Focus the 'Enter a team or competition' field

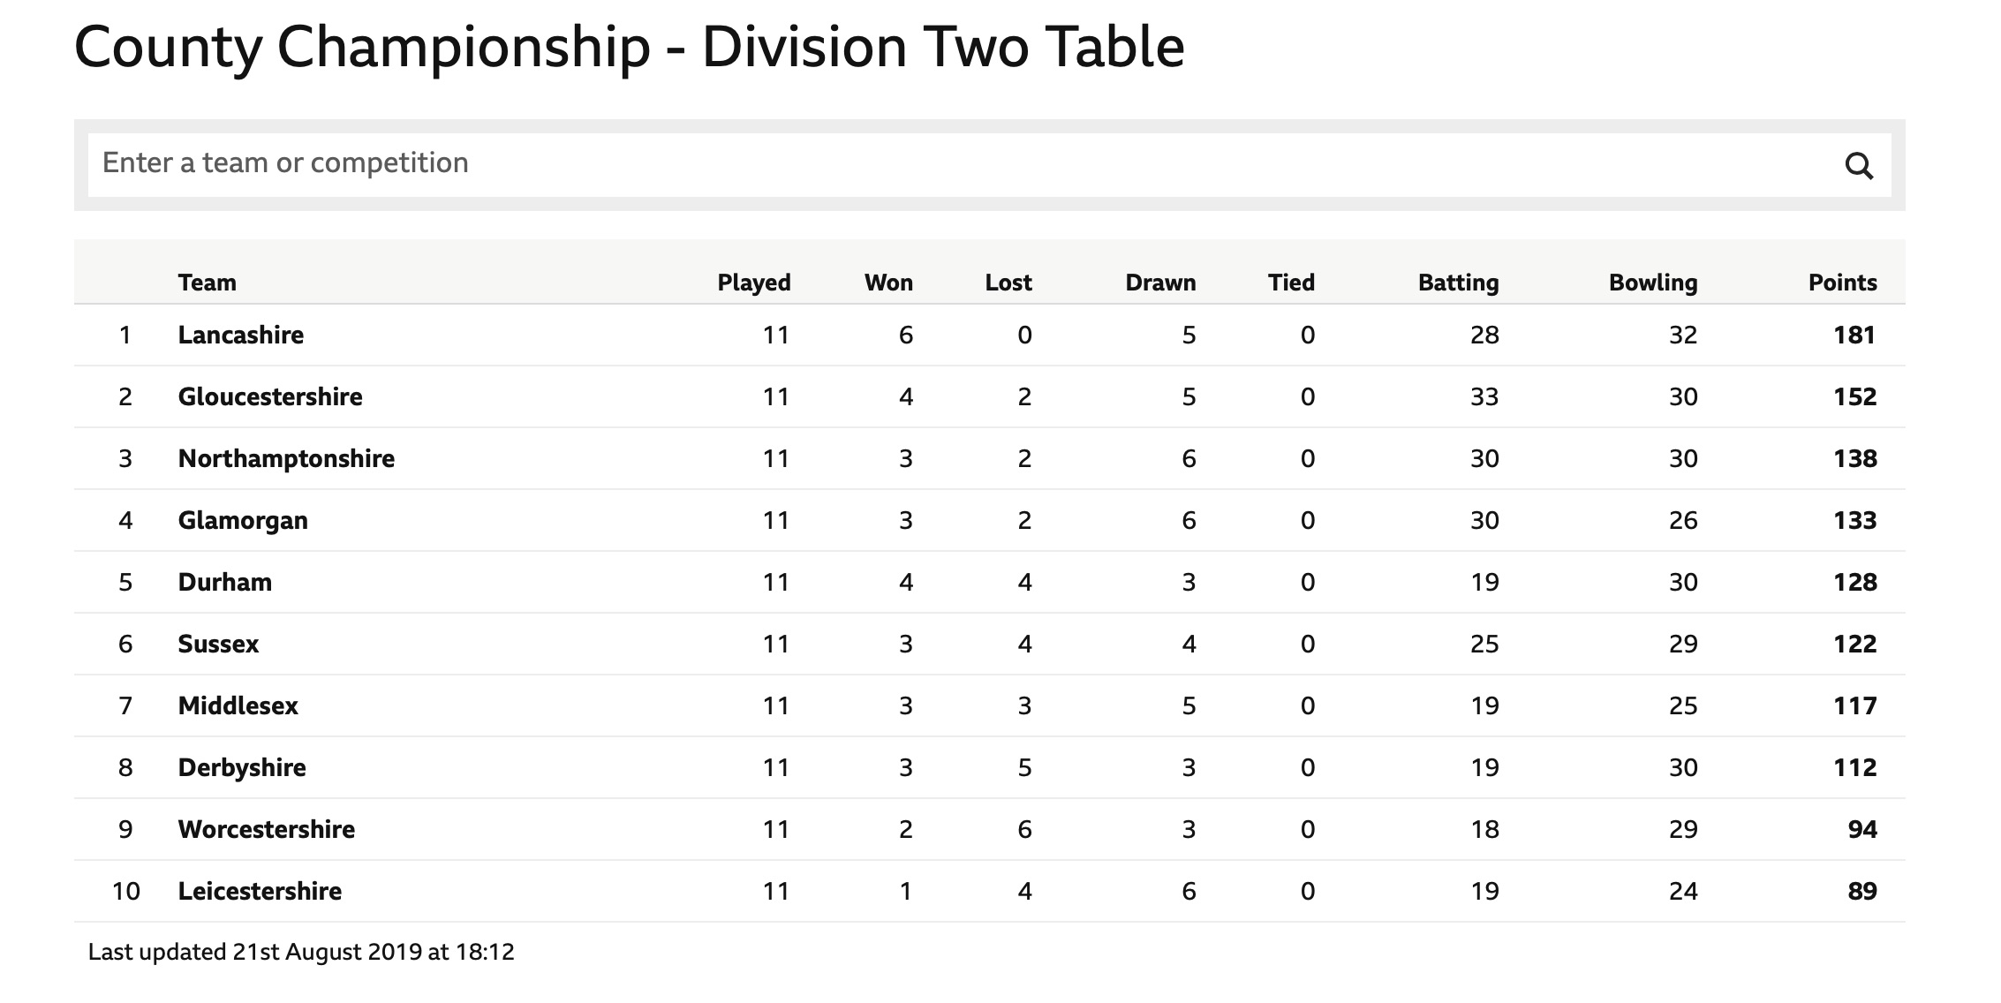(963, 165)
